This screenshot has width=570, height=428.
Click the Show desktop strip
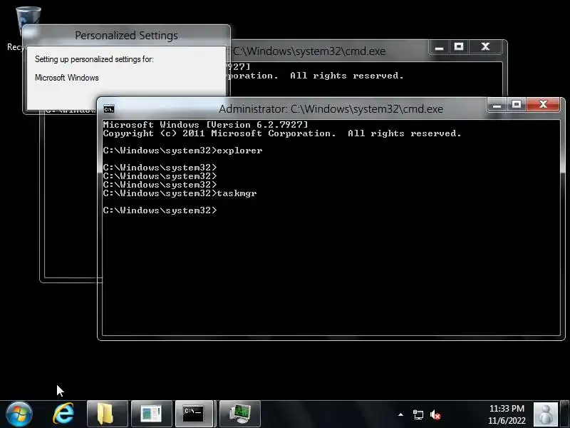(x=564, y=414)
